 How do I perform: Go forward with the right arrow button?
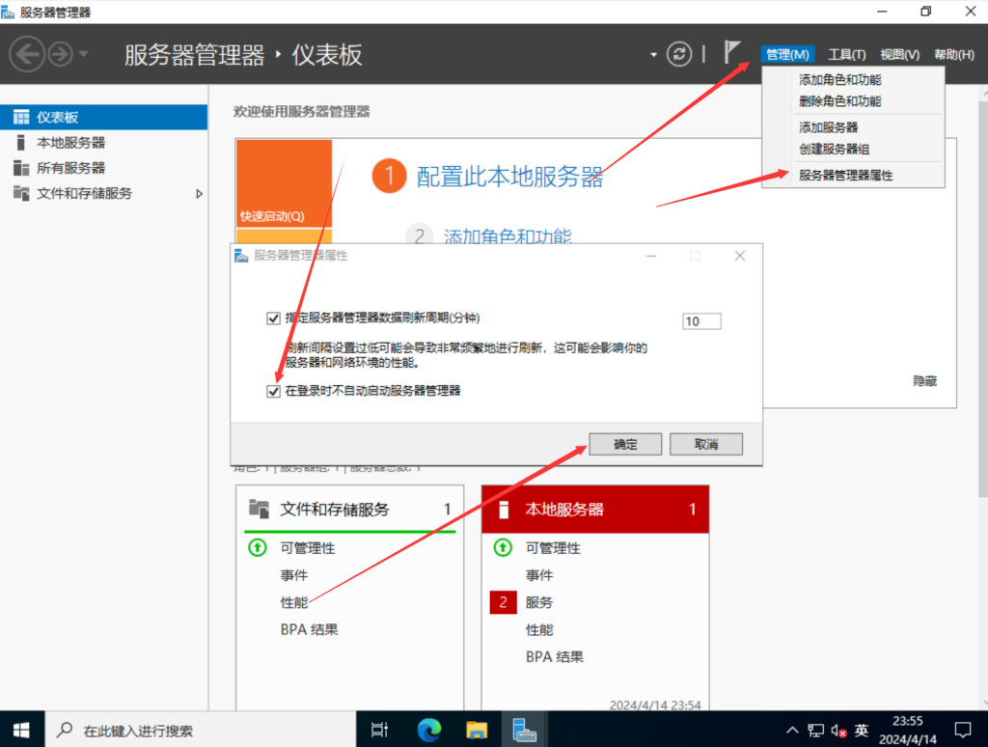(x=61, y=54)
